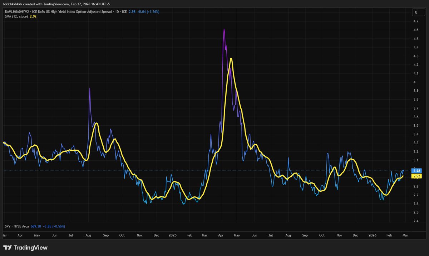Click the 4.4 price scale label

coord(416,47)
